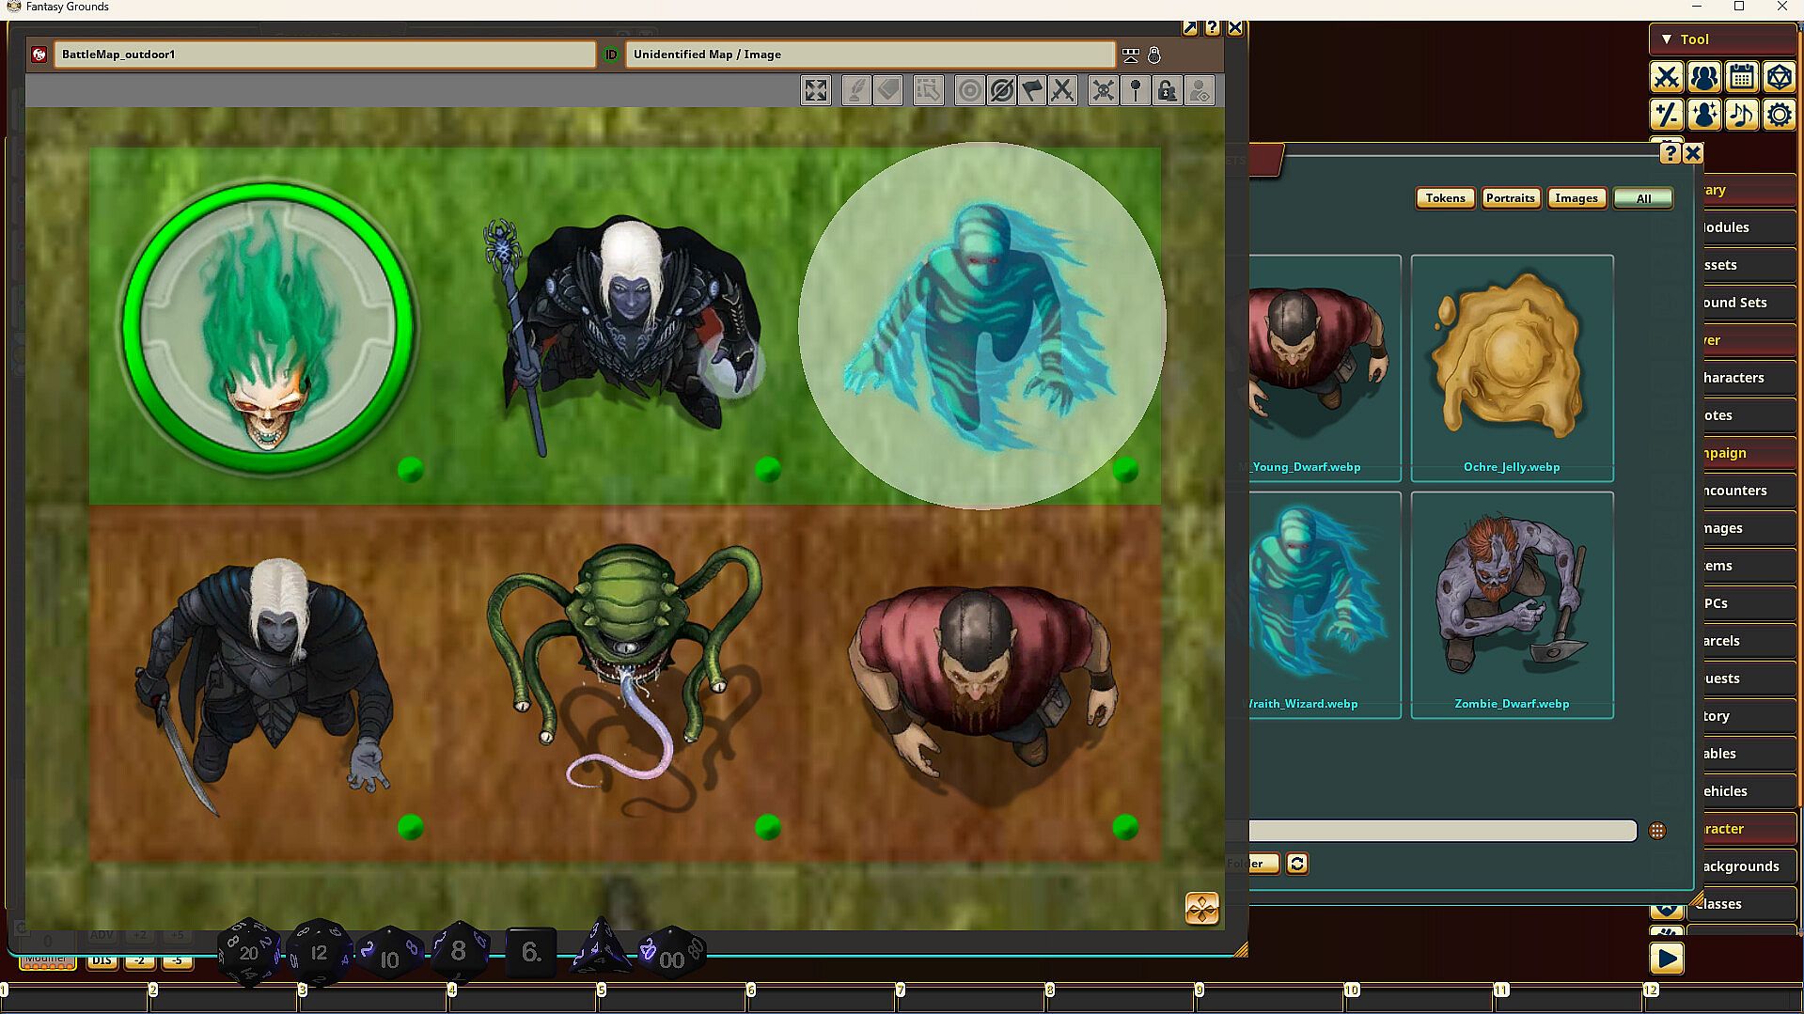The height and width of the screenshot is (1014, 1804).
Task: Pick the d8 die
Action: click(459, 951)
